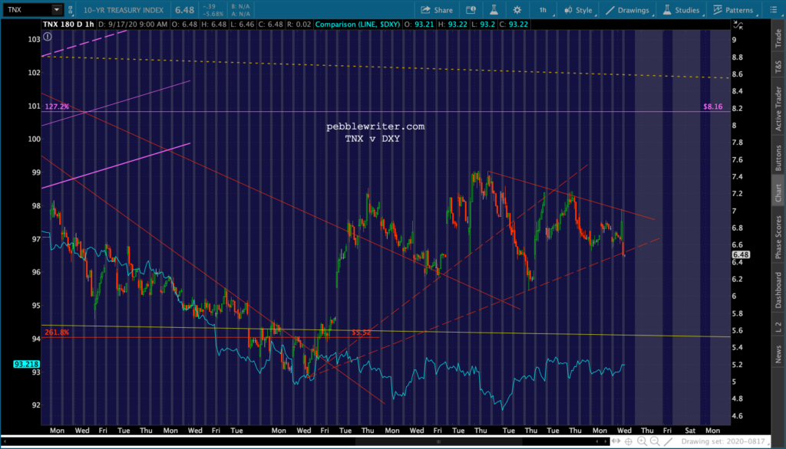Viewport: 786px width, 449px height.
Task: Open the Buttons side tab
Action: click(x=778, y=158)
